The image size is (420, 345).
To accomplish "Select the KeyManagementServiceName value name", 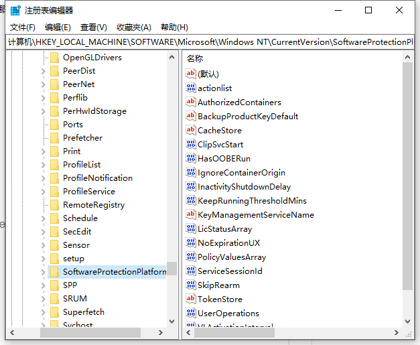I will pyautogui.click(x=256, y=215).
